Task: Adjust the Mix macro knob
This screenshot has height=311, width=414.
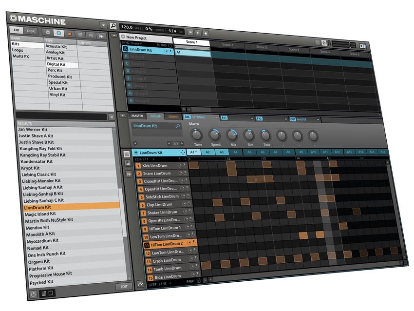Action: [232, 135]
